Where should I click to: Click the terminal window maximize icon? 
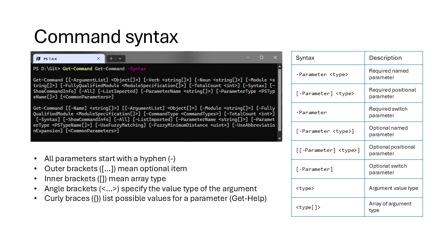(261, 57)
